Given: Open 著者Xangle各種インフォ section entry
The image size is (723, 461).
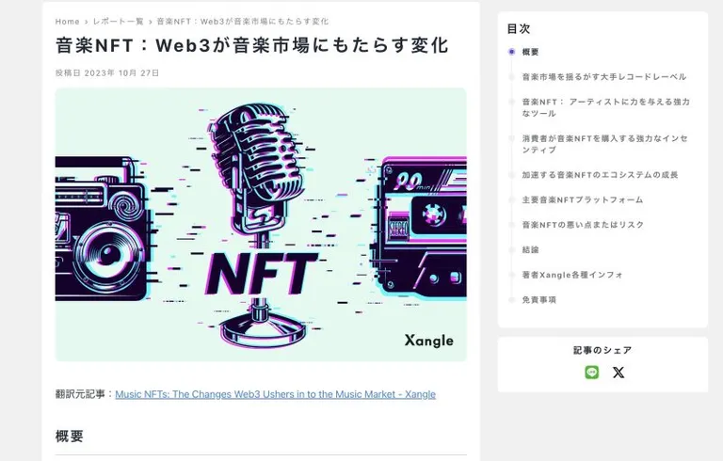Looking at the screenshot, I should tap(572, 275).
